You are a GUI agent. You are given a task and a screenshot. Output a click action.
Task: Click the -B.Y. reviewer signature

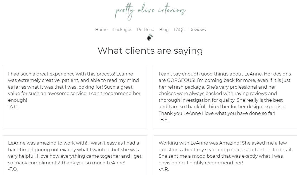[x=163, y=120]
